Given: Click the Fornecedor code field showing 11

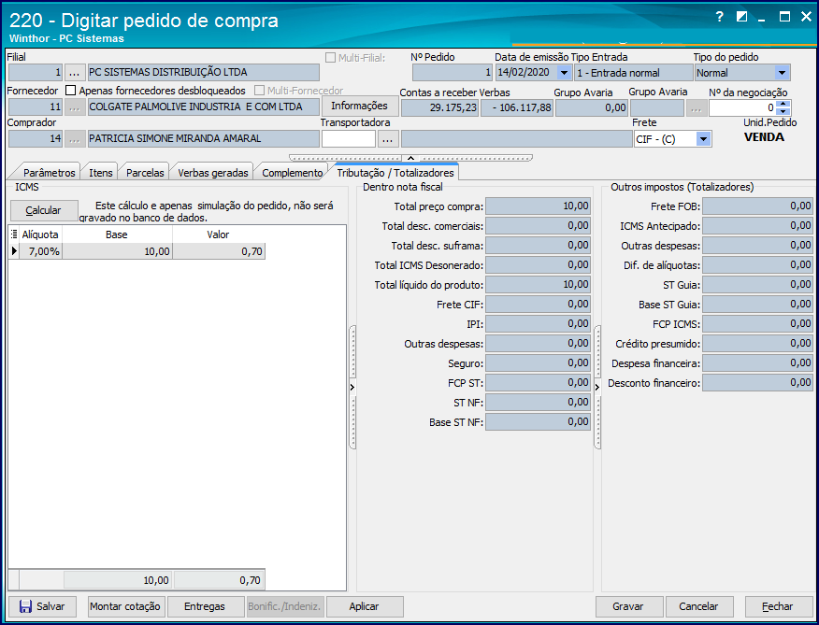Looking at the screenshot, I should click(x=36, y=107).
